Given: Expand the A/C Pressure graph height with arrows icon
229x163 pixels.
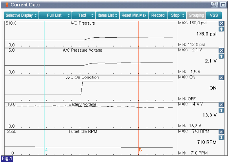Looking at the screenshot, I should click(x=221, y=29).
